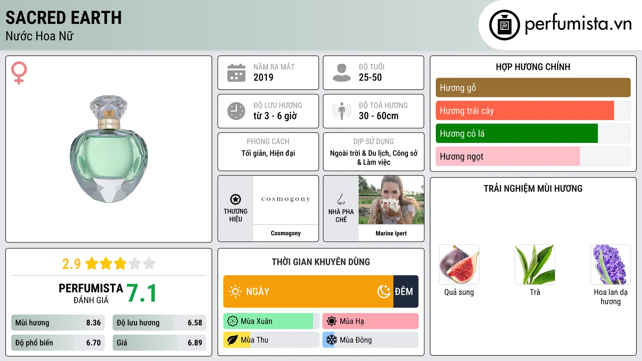This screenshot has width=642, height=361.
Task: Click the sillage icon beside Độ toả hương
Action: [x=342, y=111]
